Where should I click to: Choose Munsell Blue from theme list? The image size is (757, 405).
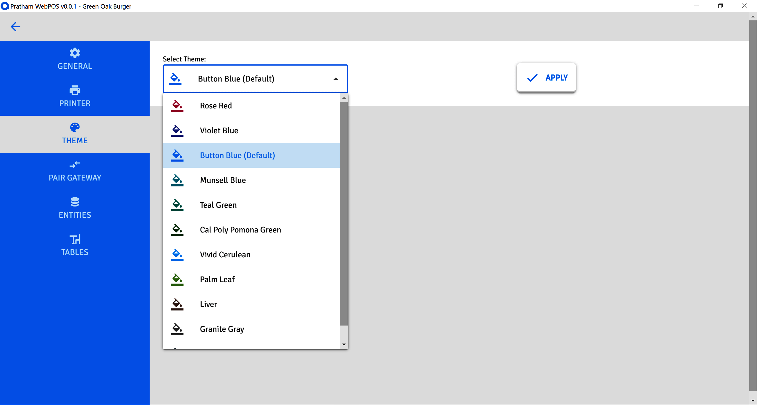(x=223, y=180)
